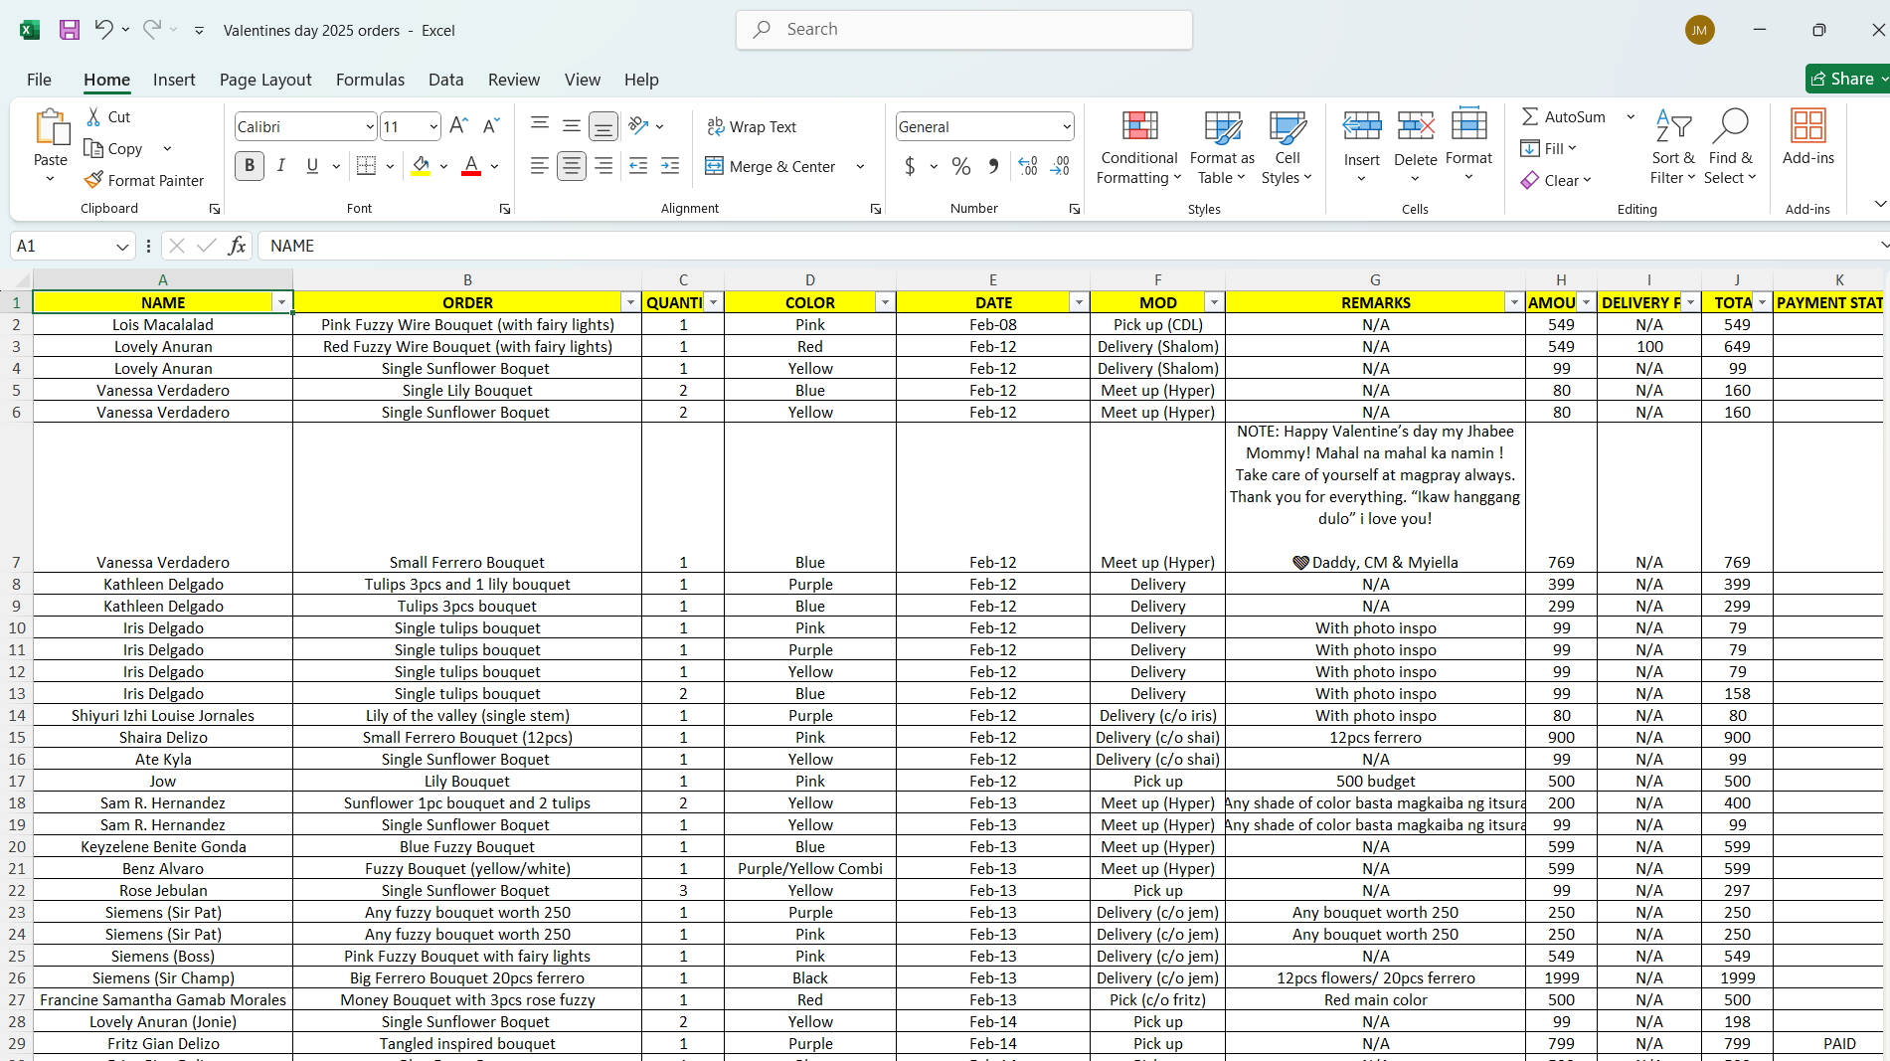Click Decrease Decimal icon
Viewport: 1890px width, 1061px height.
tap(1060, 166)
